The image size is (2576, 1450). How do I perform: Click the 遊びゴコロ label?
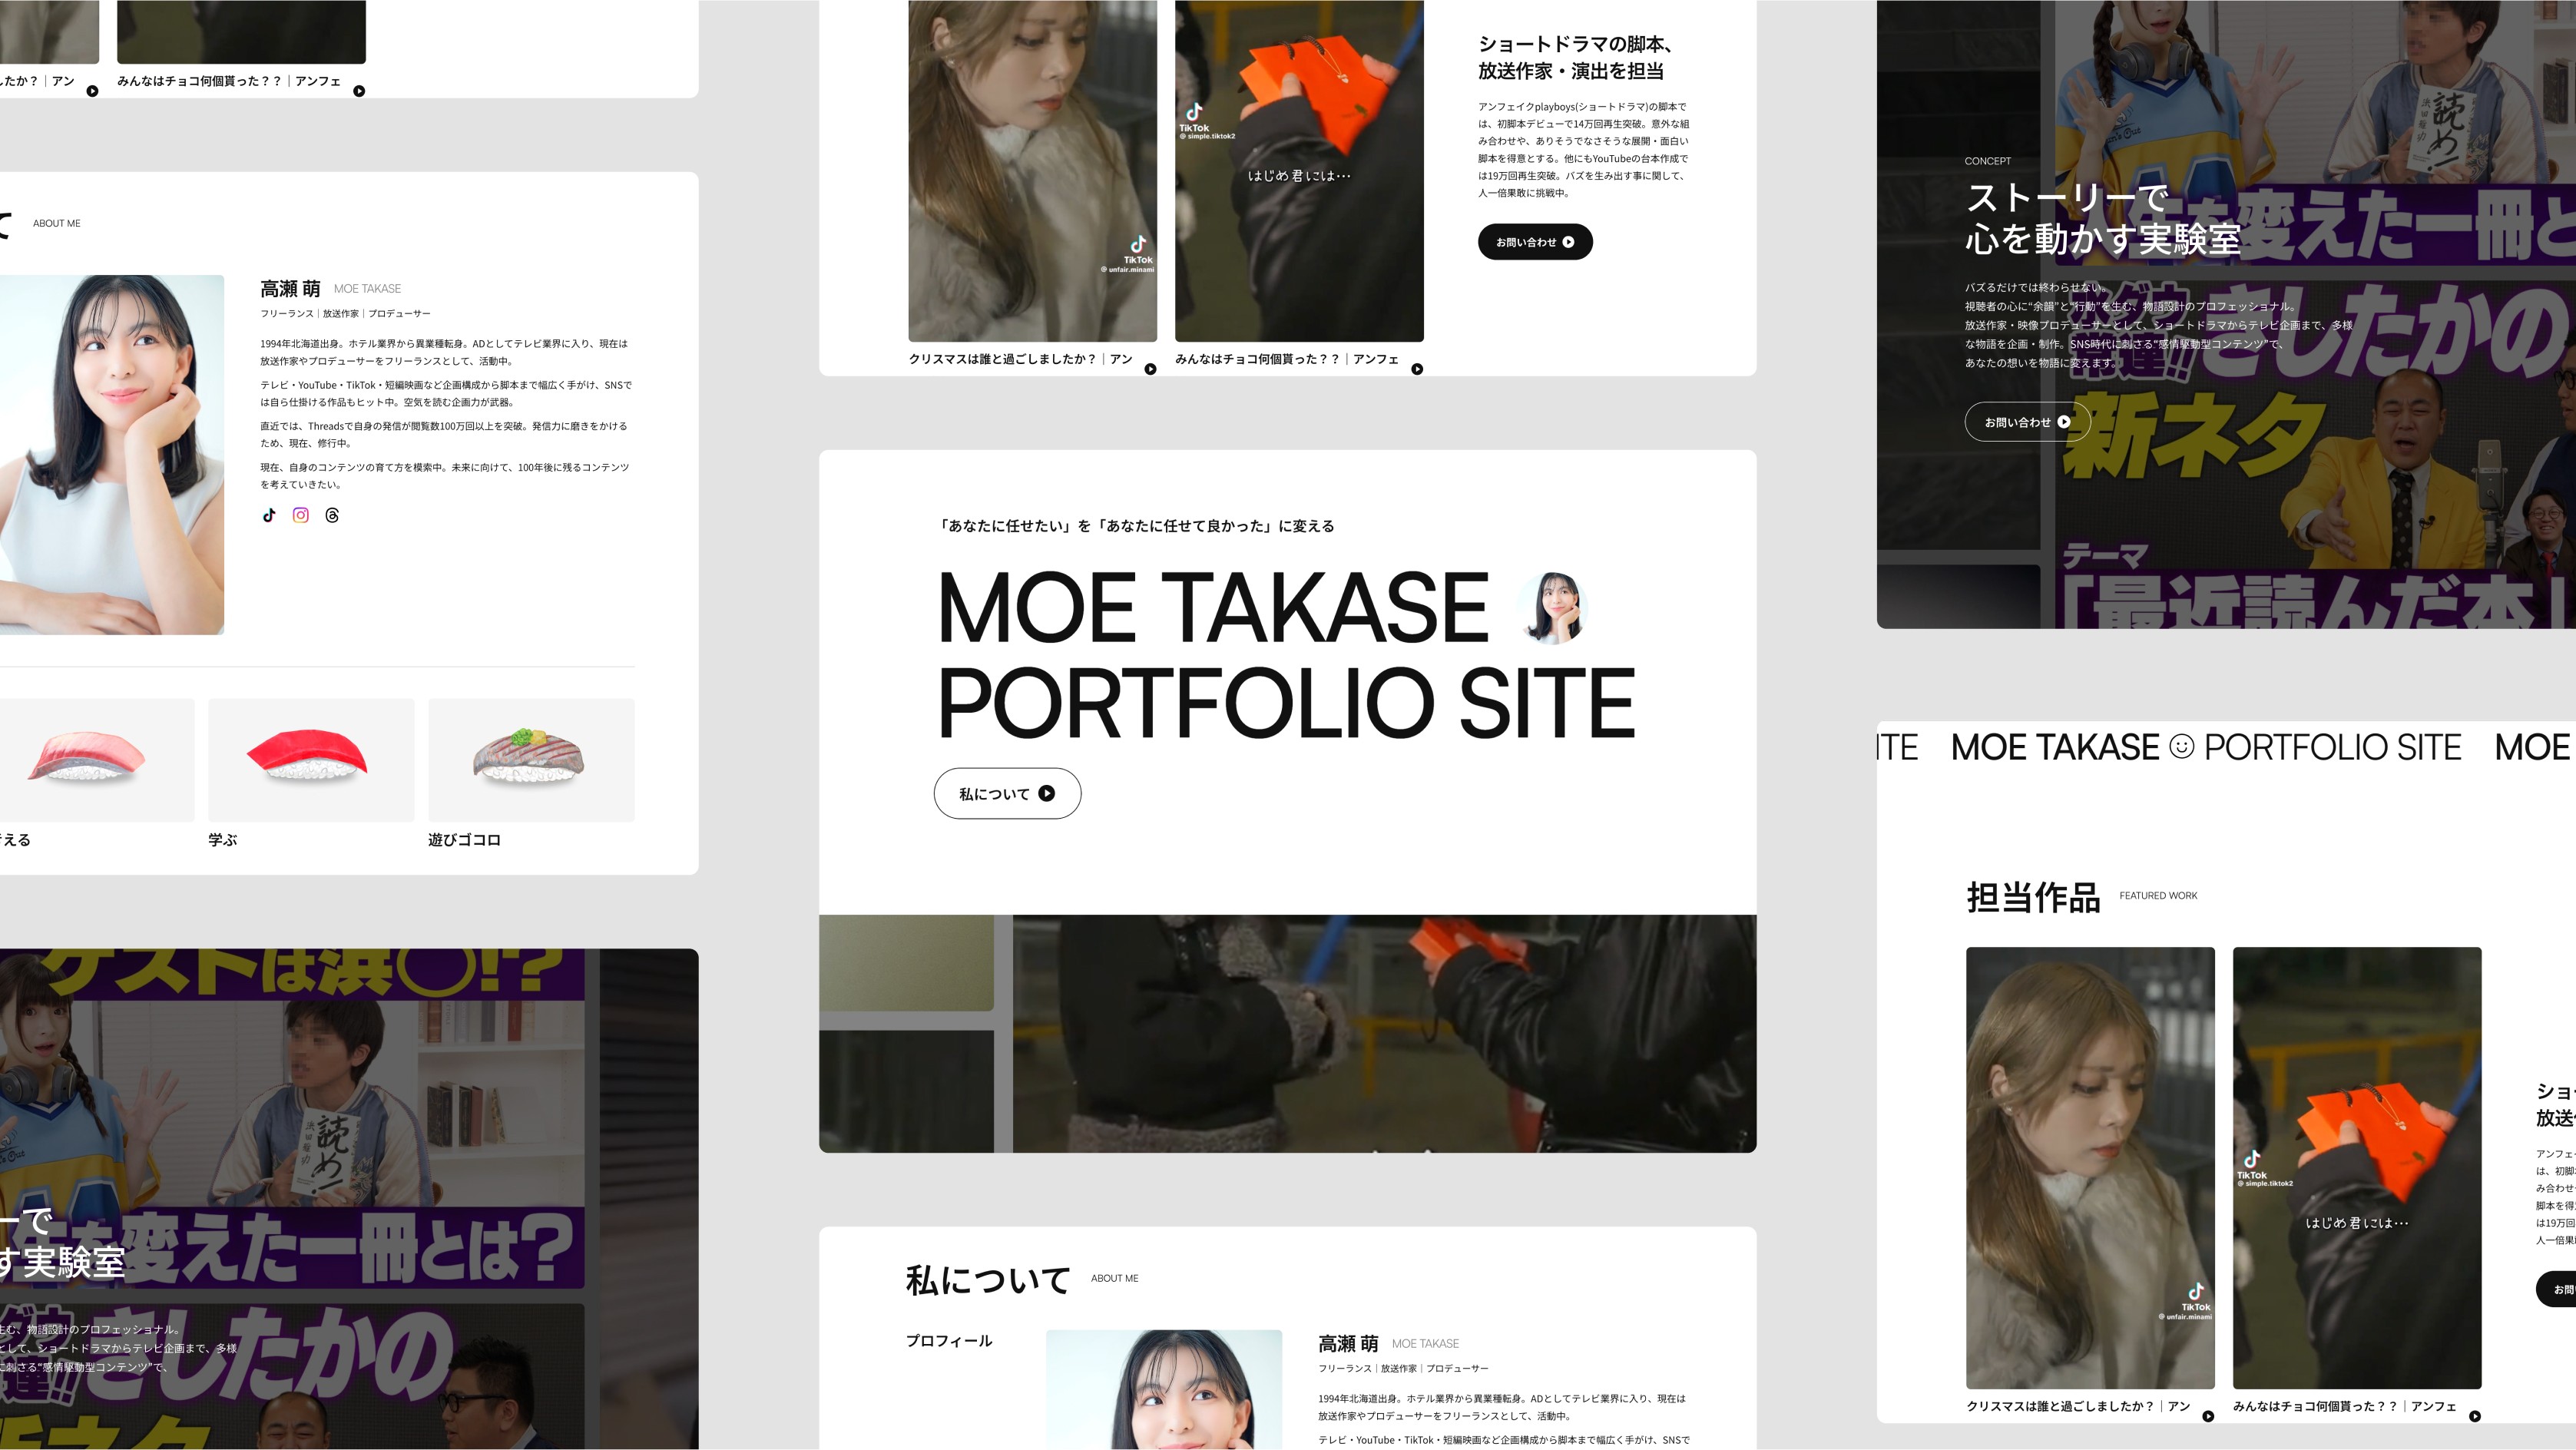pyautogui.click(x=464, y=840)
